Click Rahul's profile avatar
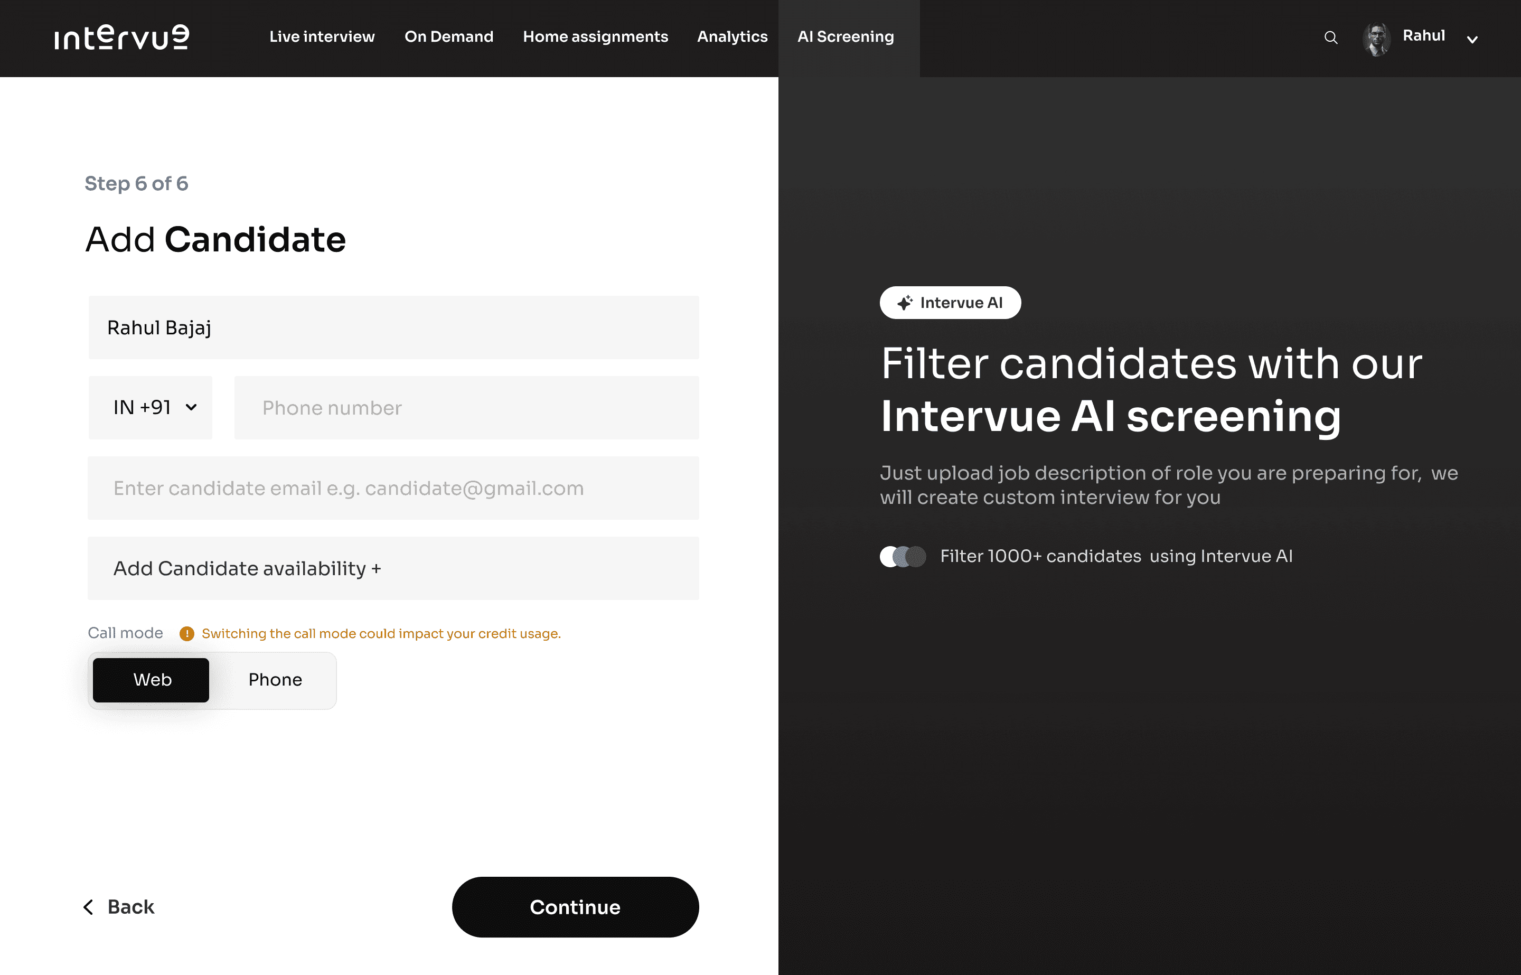This screenshot has width=1521, height=975. pyautogui.click(x=1376, y=39)
